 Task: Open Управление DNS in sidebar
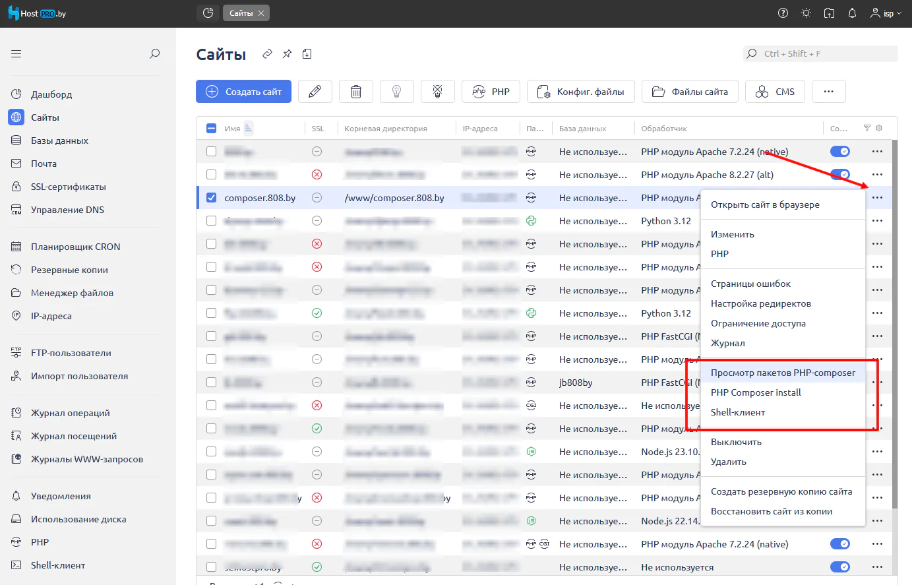coord(67,210)
